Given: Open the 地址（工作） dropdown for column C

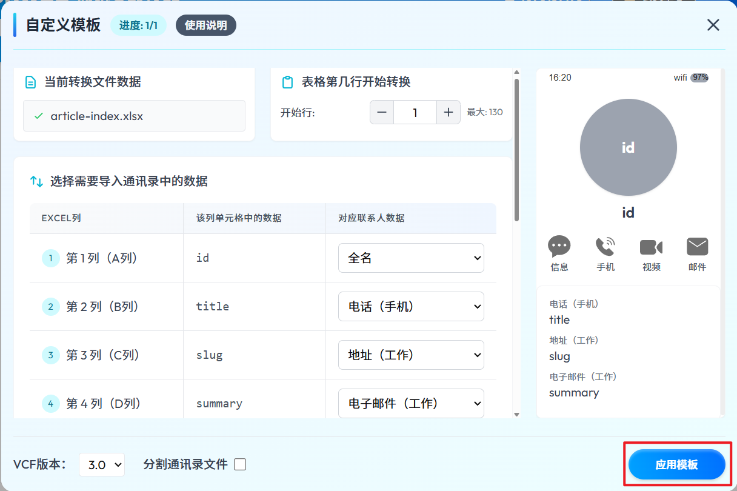Looking at the screenshot, I should tap(411, 355).
